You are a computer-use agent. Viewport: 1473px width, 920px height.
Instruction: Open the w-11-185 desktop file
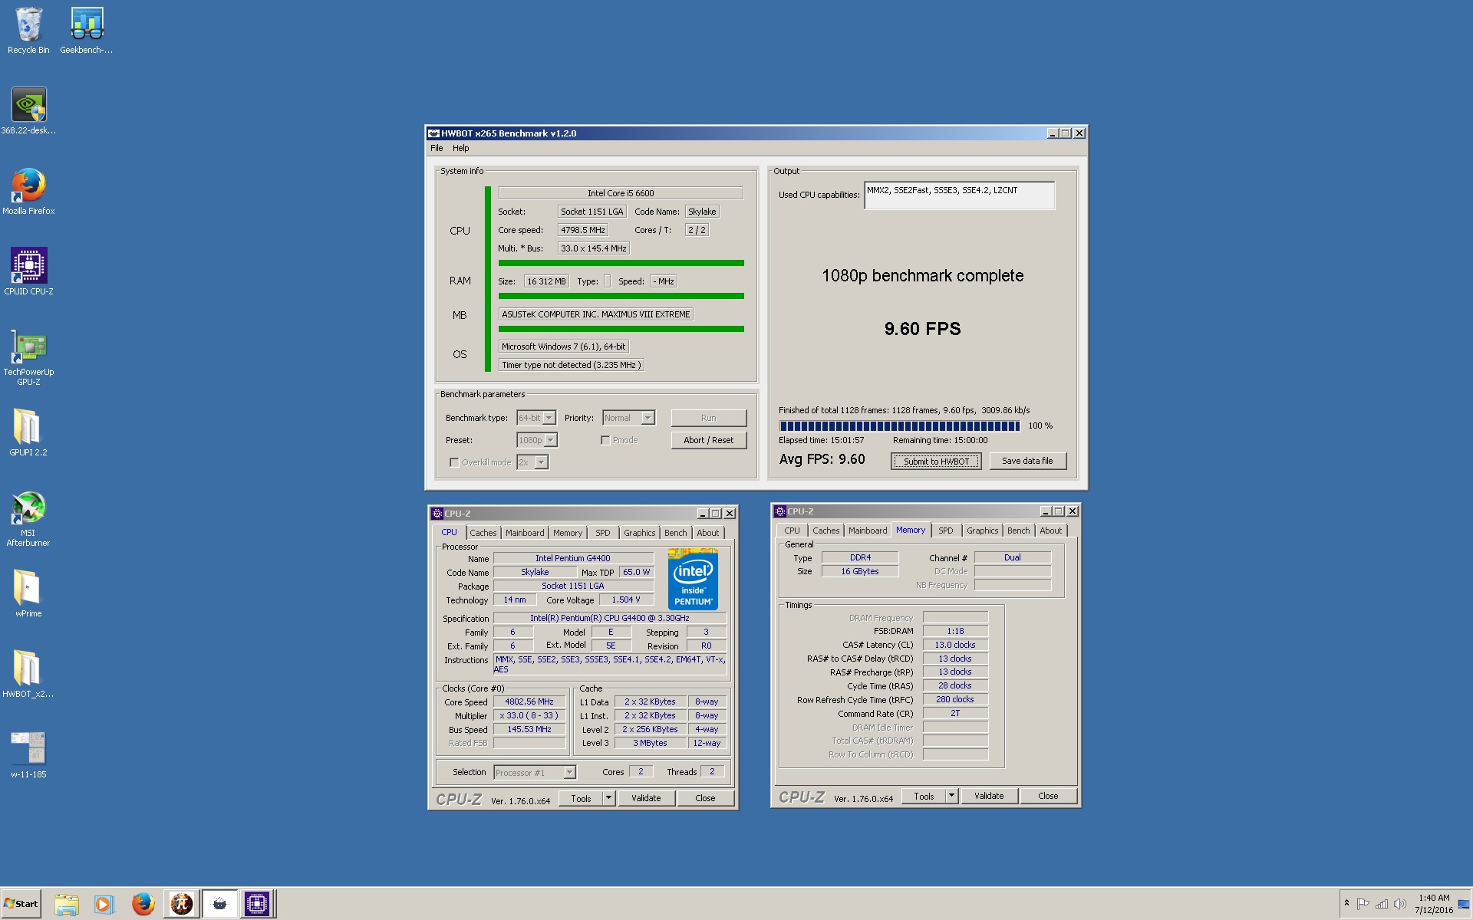(x=28, y=755)
